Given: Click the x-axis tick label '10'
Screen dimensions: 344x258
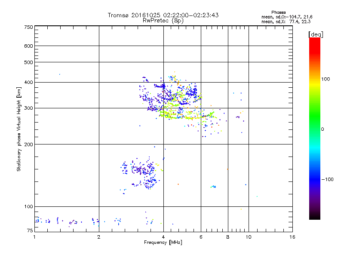Looking at the screenshot, I should (249, 237).
